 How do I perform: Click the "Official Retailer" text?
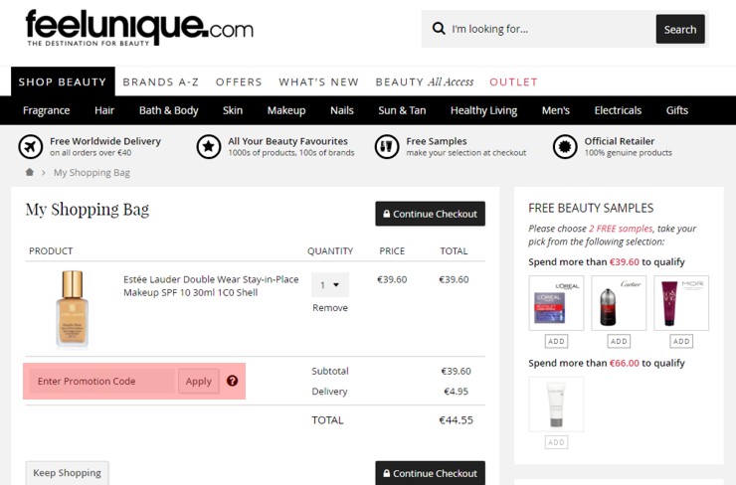[619, 141]
